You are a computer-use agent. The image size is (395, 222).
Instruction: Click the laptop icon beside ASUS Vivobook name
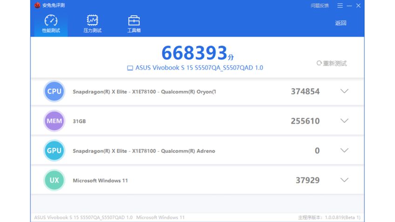coord(130,68)
